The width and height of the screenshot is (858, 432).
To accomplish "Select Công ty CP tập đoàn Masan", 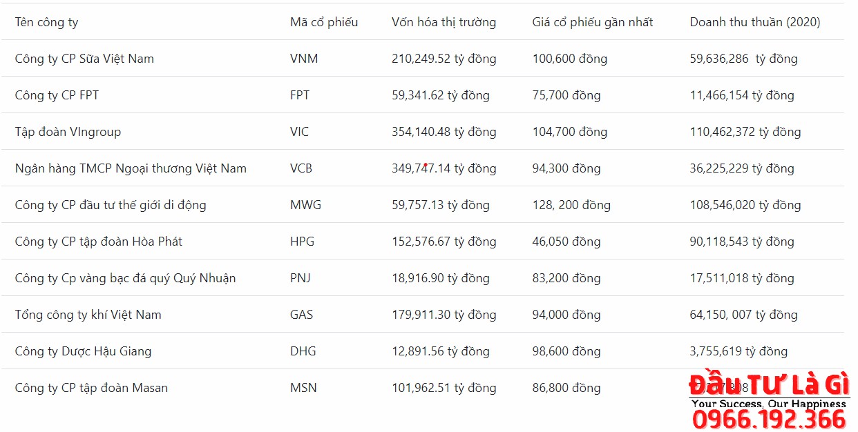I will [91, 388].
